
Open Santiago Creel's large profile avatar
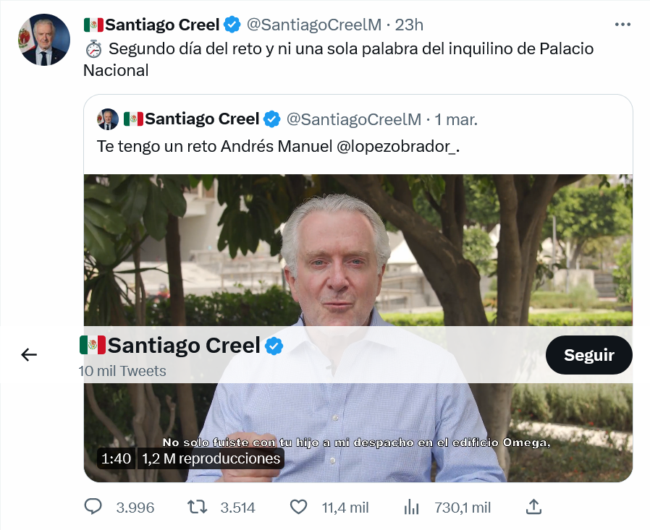pos(44,40)
